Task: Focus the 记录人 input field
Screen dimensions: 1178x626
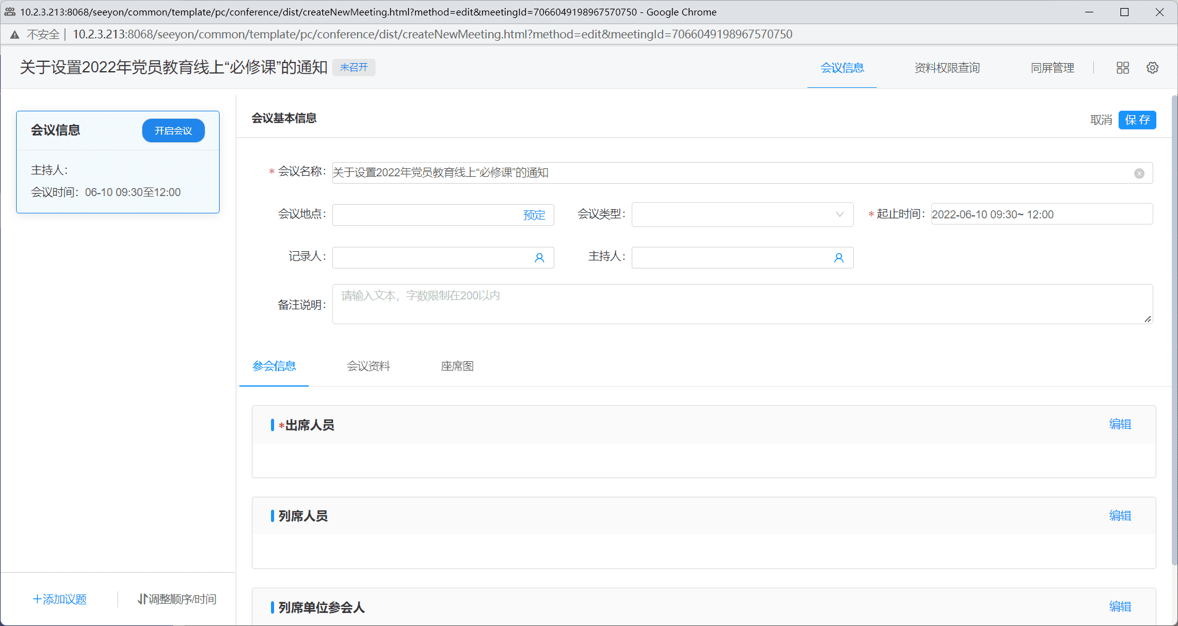Action: (443, 257)
